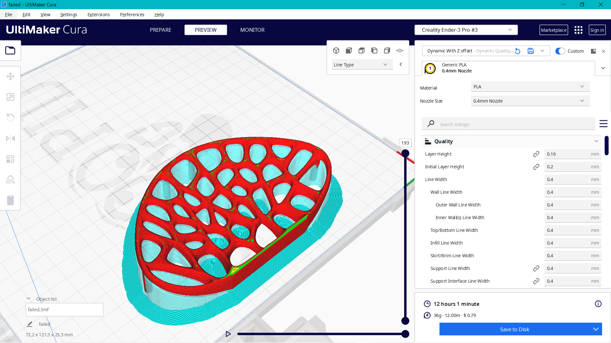This screenshot has height=343, width=611.
Task: Open the Per Model Settings tool
Action: (11, 159)
